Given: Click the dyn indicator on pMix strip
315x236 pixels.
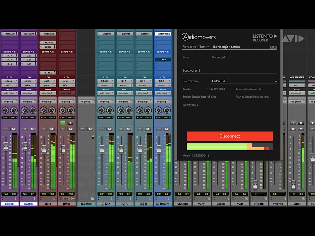Looking at the screenshot, I should 66,199.
